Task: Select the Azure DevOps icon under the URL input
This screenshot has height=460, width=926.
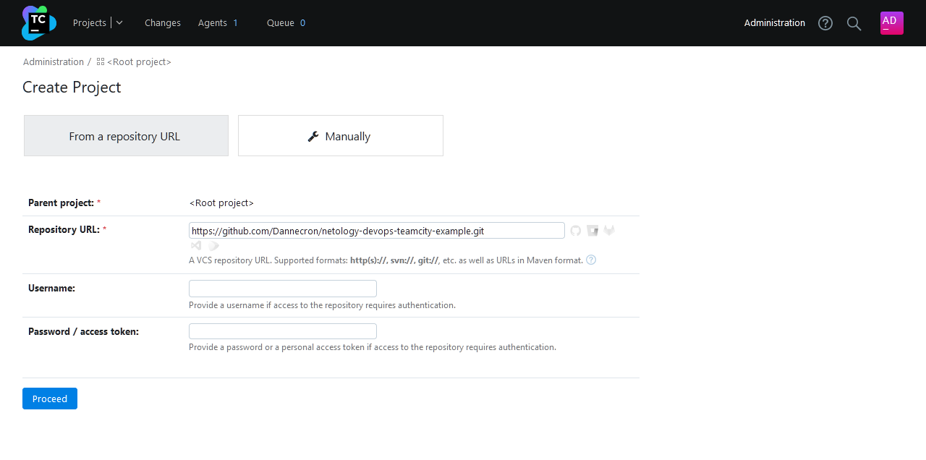Action: [213, 245]
